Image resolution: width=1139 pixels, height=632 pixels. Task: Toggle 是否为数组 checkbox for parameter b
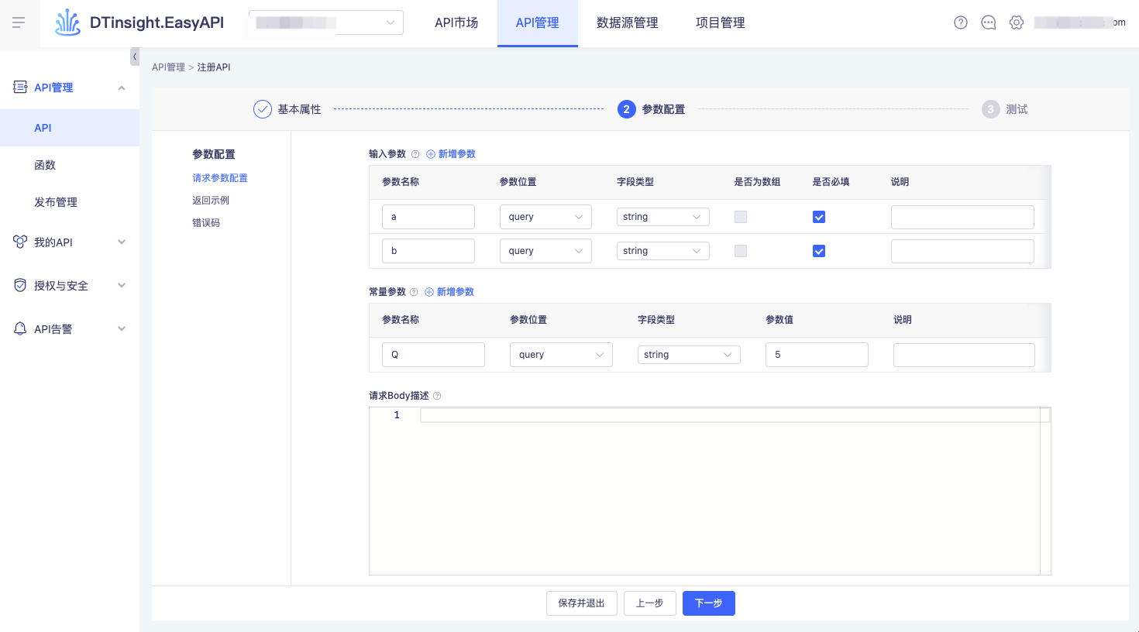click(741, 251)
